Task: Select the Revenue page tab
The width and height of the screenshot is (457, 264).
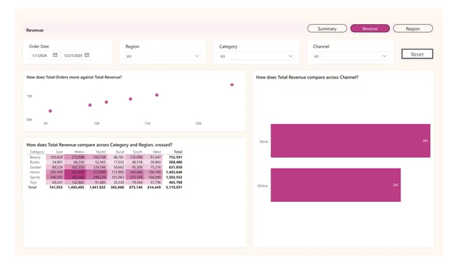Action: coord(370,29)
